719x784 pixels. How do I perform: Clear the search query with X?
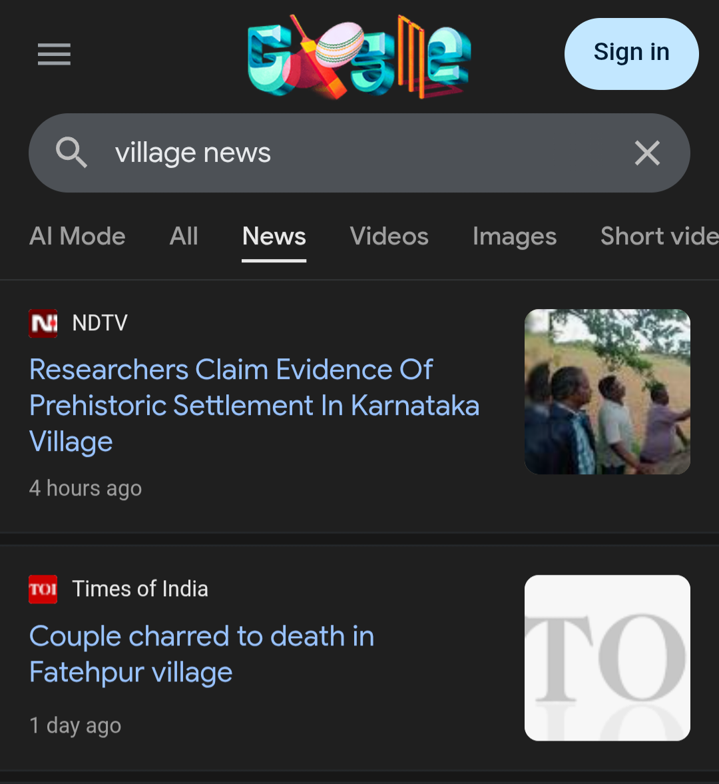click(x=646, y=153)
